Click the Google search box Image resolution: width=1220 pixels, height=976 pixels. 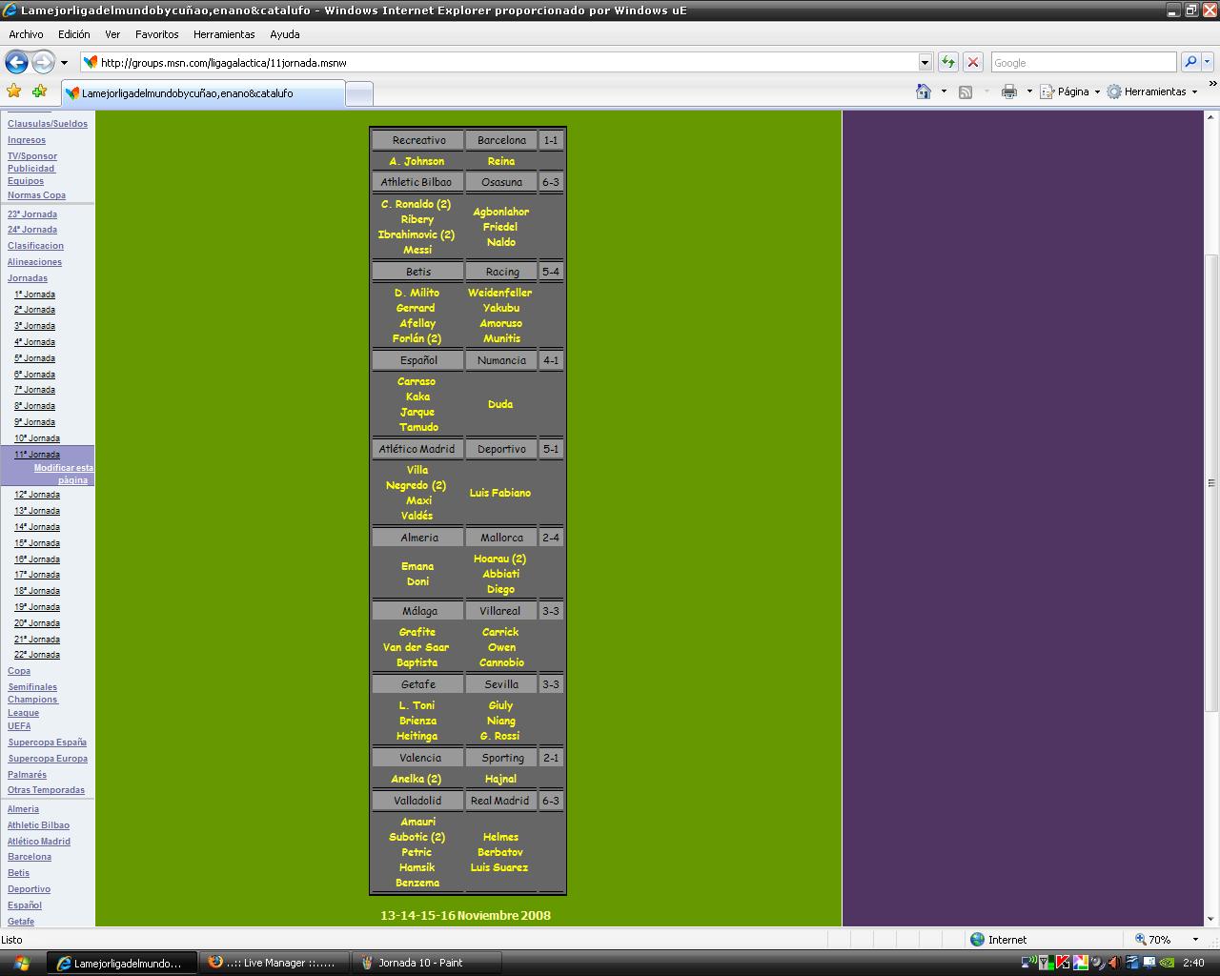point(1084,62)
